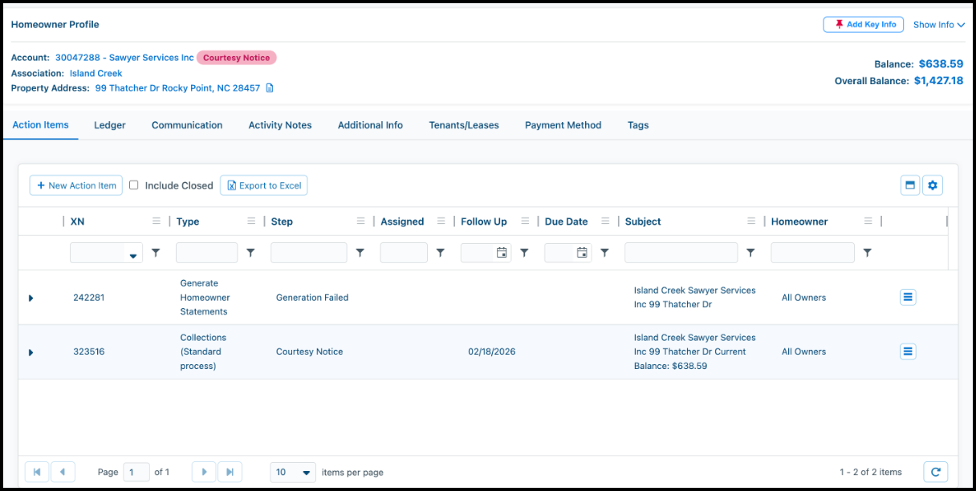The height and width of the screenshot is (491, 976).
Task: Open grid settings gear icon
Action: (933, 185)
